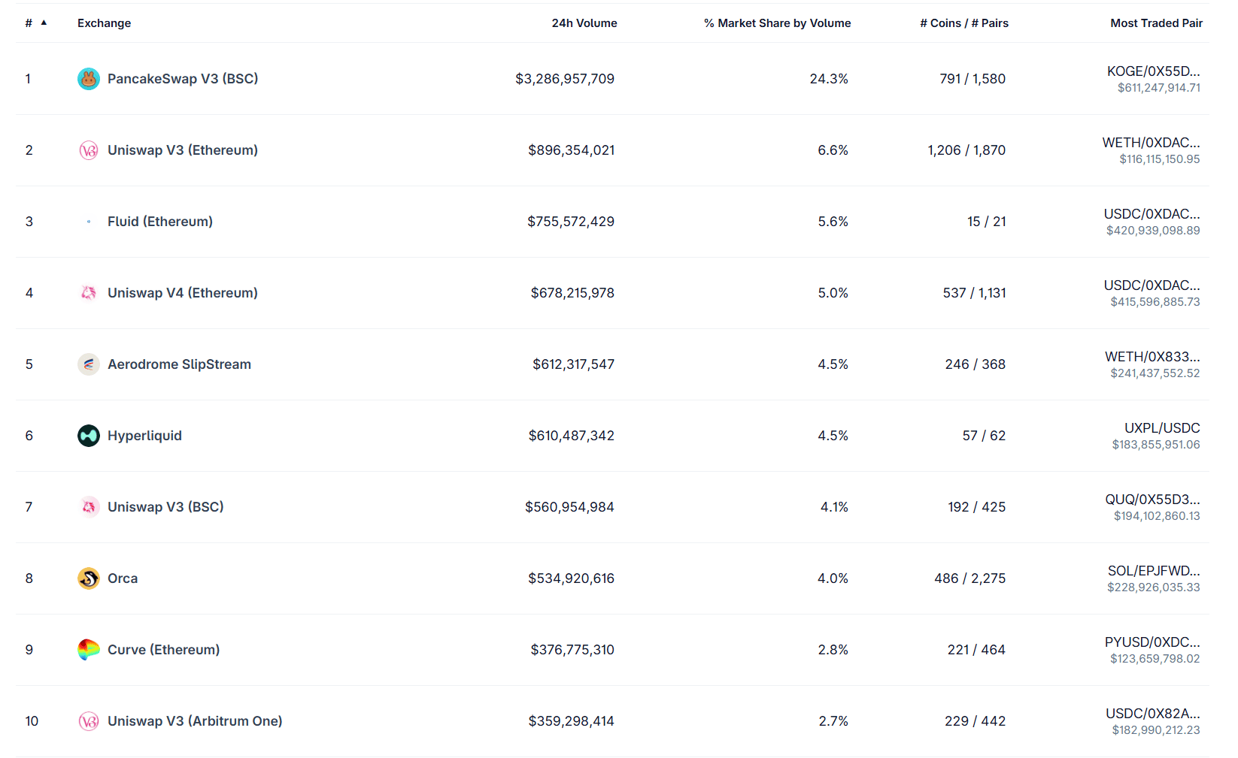Click the Aerodrome SlipStream logo icon
Screen dimensions: 1238x758
(x=89, y=364)
